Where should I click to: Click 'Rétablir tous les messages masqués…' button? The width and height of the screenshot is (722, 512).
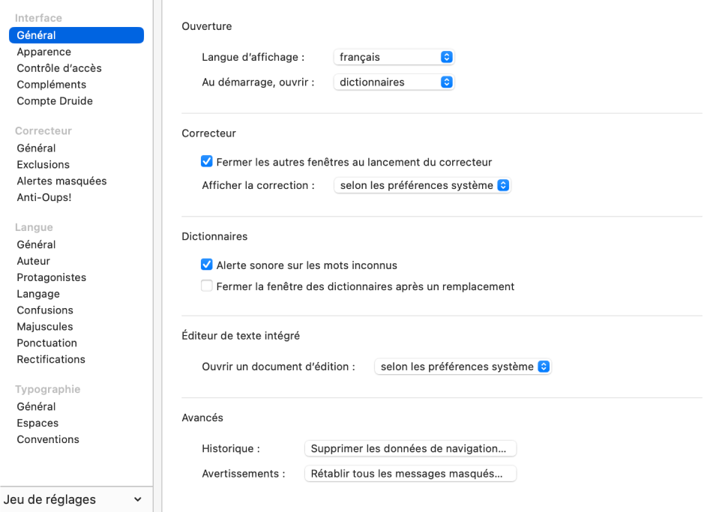[x=410, y=474]
